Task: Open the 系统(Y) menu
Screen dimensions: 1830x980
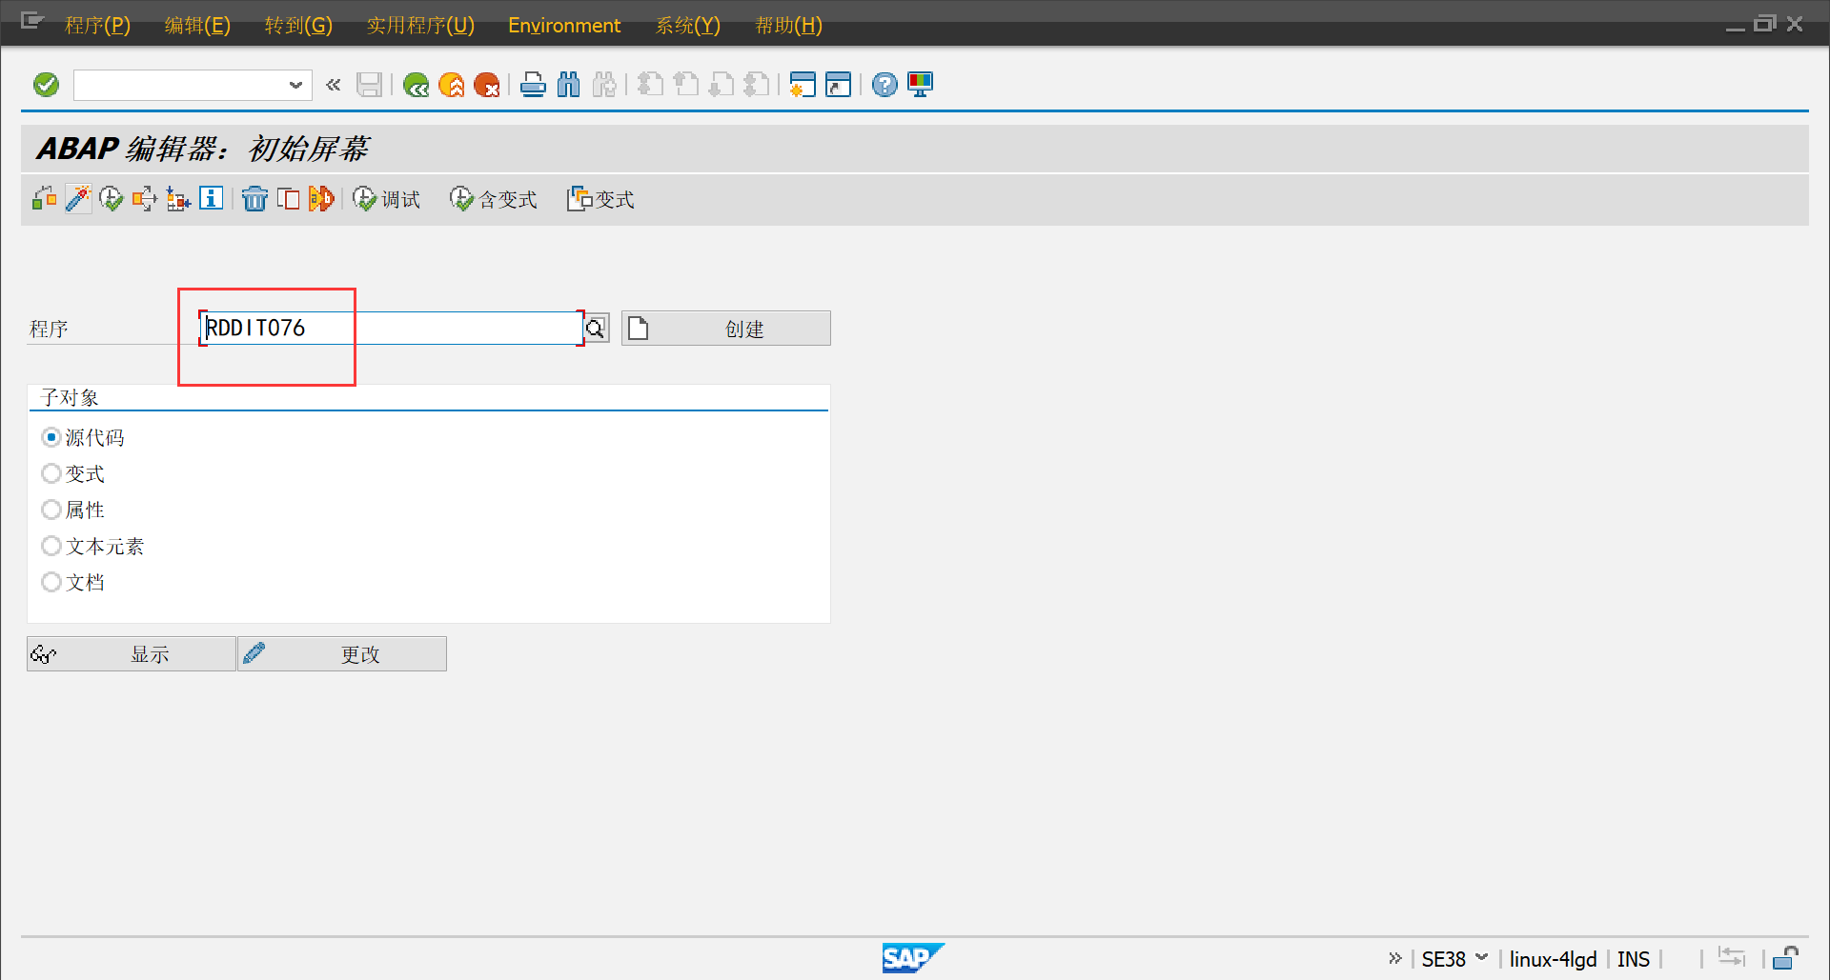Action: point(688,25)
